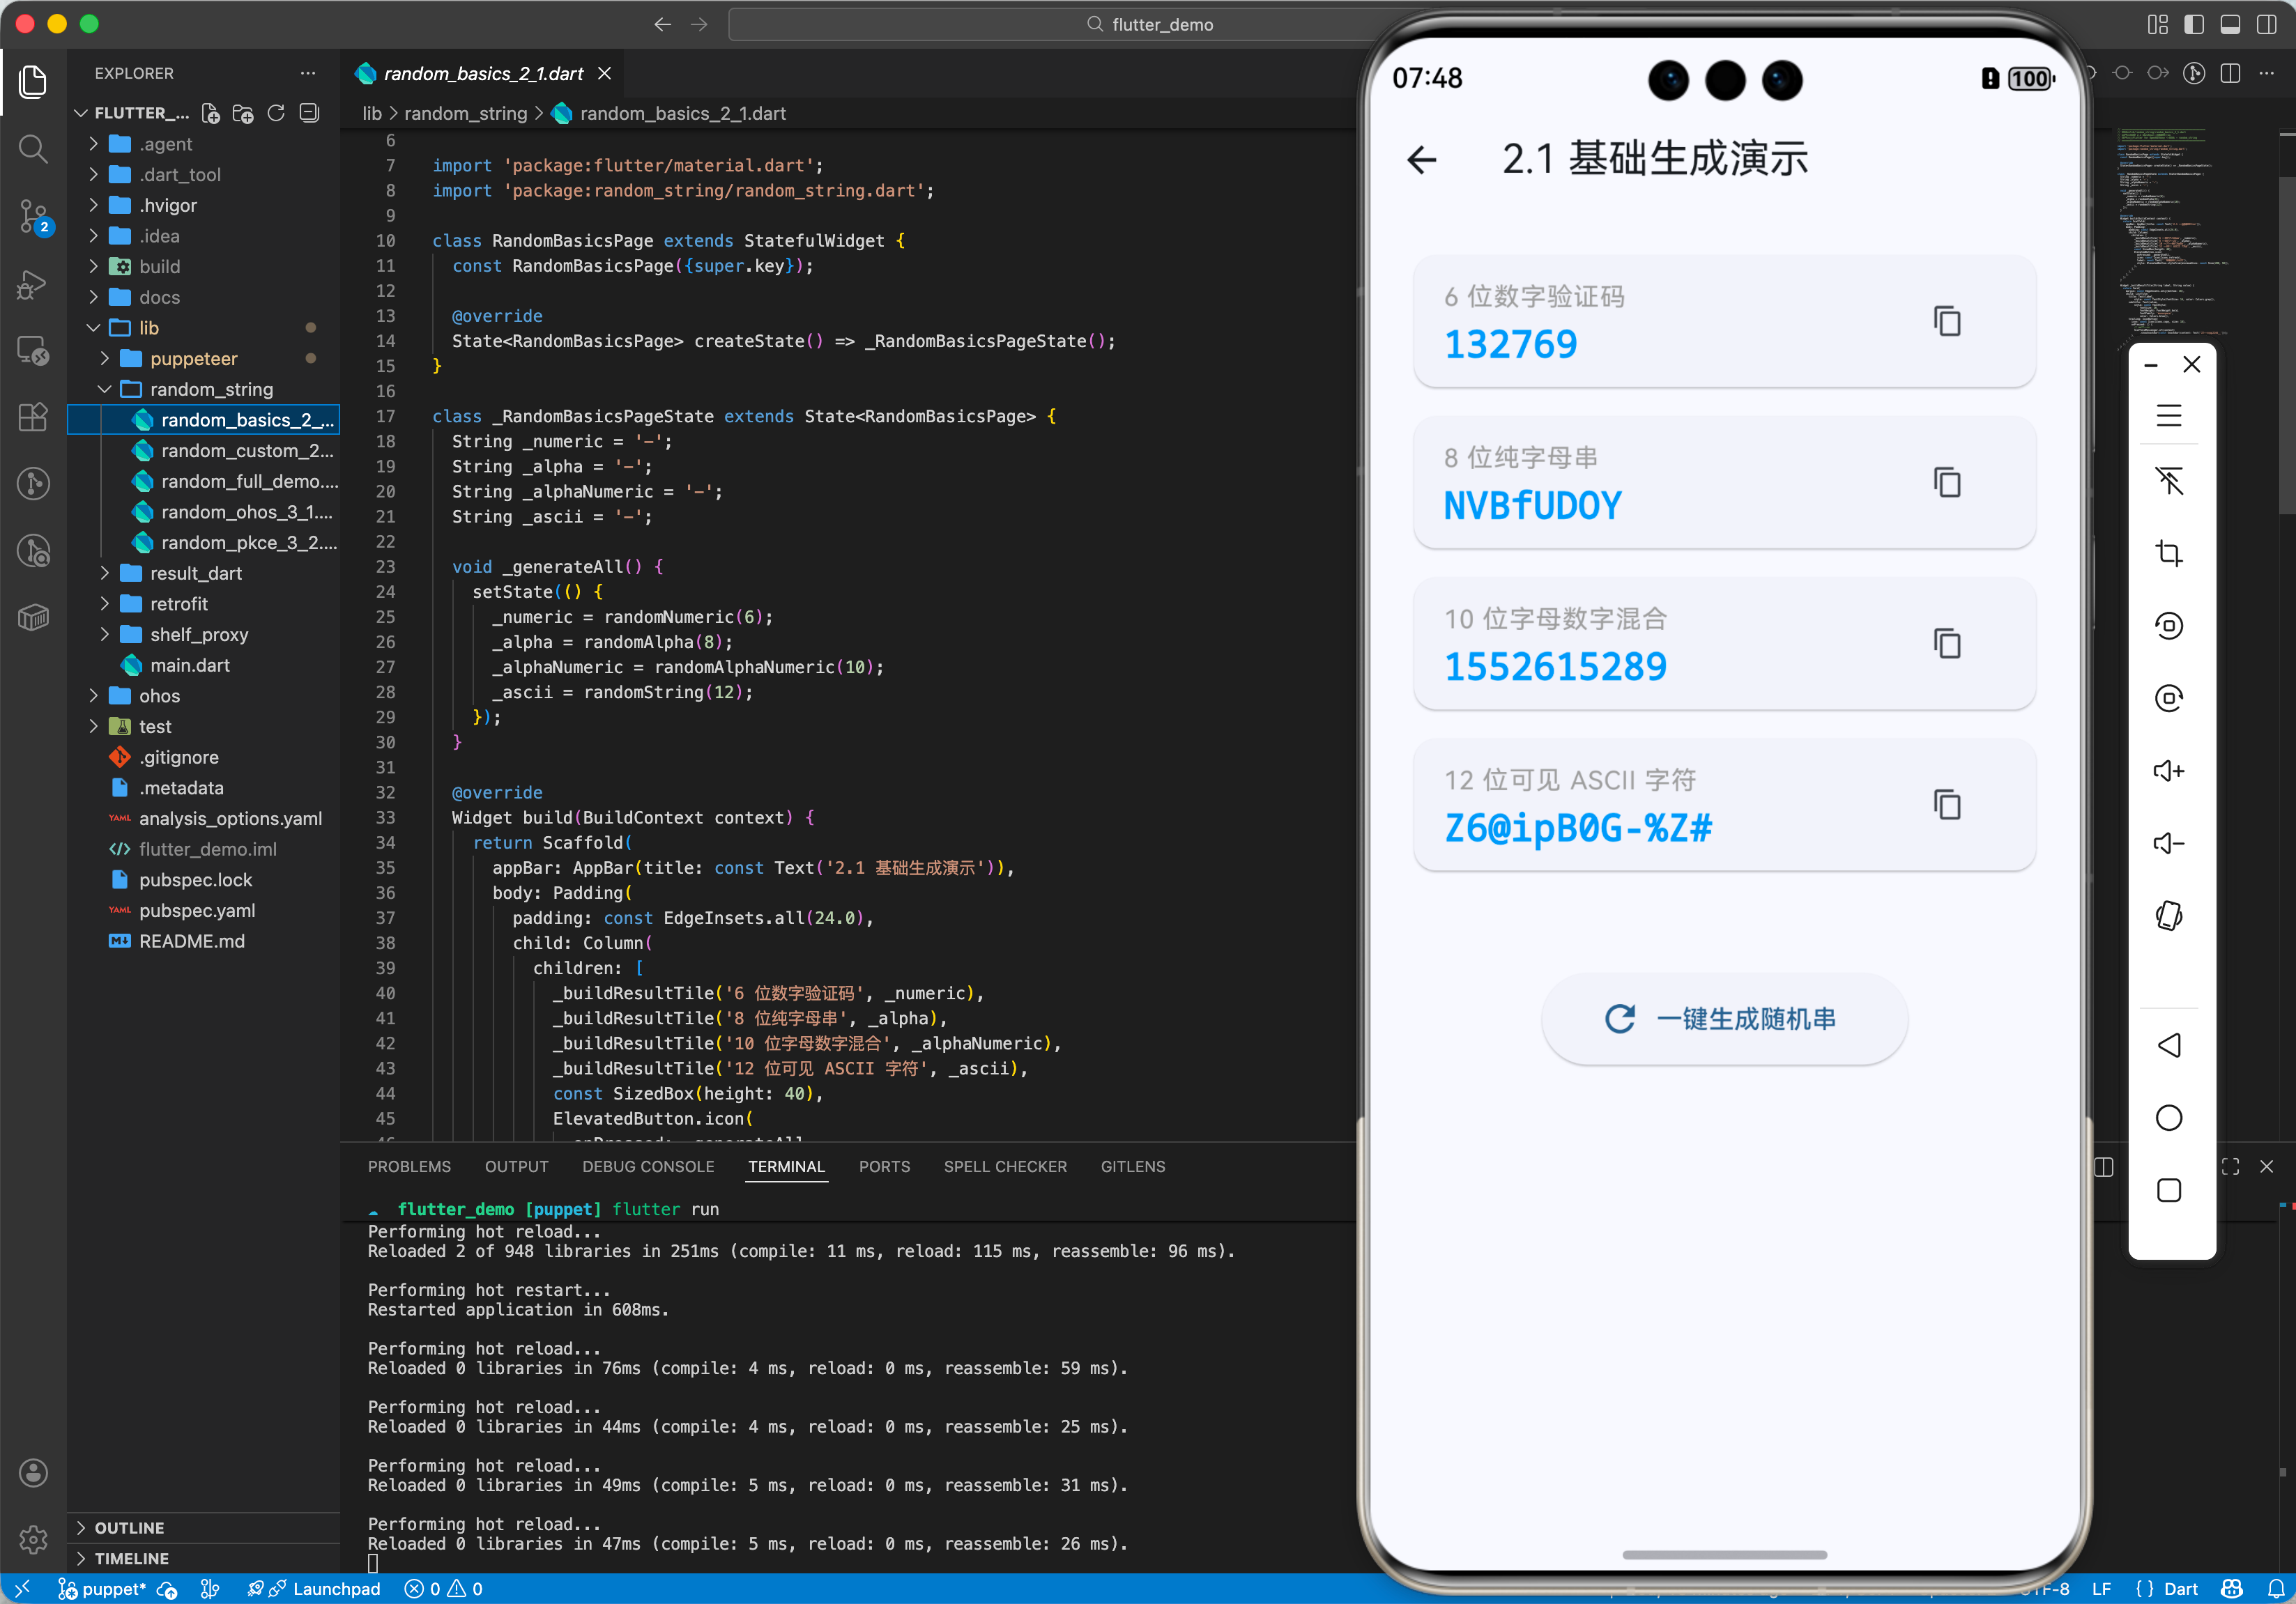Open the Extensions view icon
2296x1604 pixels.
pos(33,417)
